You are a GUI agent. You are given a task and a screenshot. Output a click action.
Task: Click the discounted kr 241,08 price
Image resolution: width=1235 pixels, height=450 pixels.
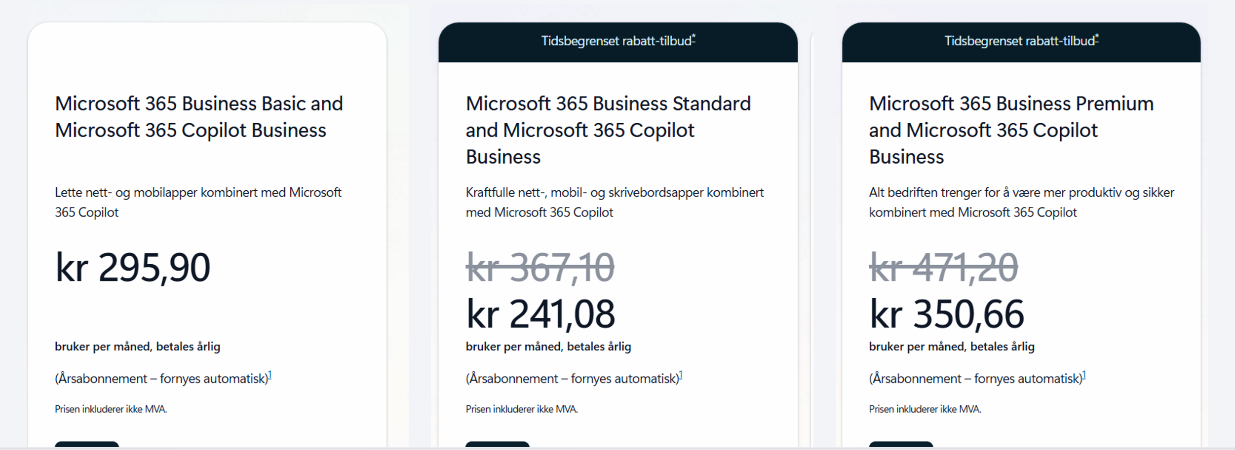(x=540, y=314)
